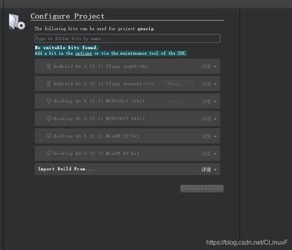
Task: Select the Import Build From row label
Action: coord(65,169)
